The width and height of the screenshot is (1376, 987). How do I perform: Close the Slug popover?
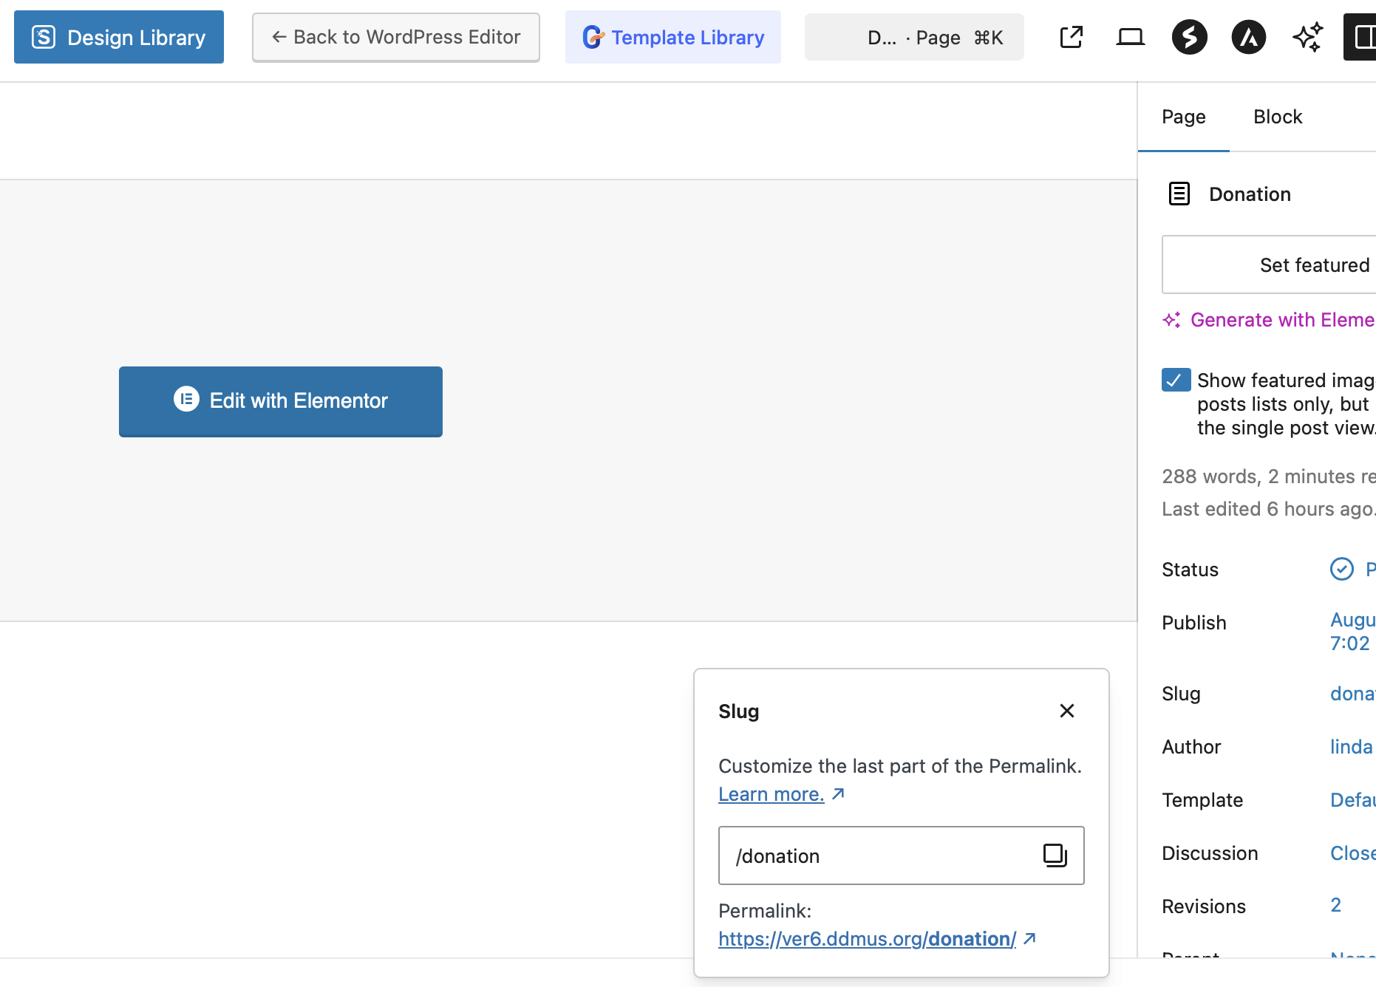coord(1066,711)
